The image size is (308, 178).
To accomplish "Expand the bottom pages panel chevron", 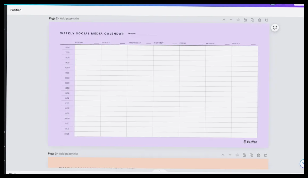I will (x=159, y=171).
